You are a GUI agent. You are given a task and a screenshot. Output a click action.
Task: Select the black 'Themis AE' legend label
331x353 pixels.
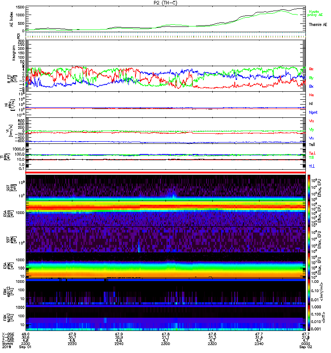click(x=318, y=25)
